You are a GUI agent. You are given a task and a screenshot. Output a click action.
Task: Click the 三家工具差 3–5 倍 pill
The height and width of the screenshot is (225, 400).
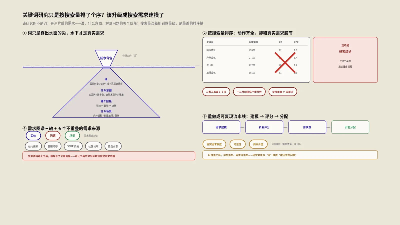click(x=216, y=92)
